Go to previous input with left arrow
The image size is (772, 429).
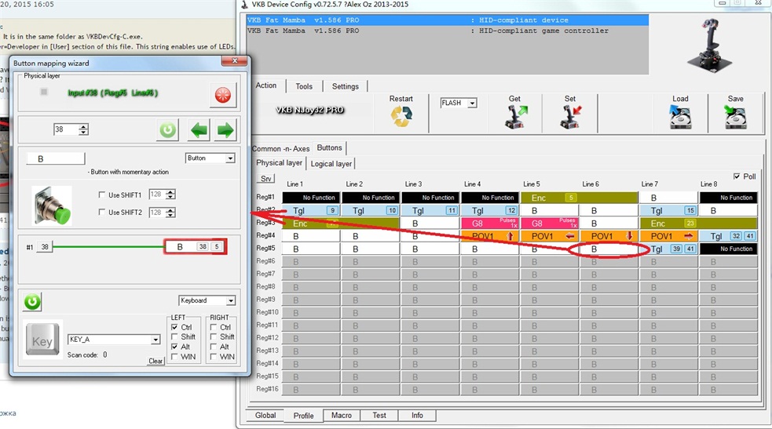click(x=199, y=130)
